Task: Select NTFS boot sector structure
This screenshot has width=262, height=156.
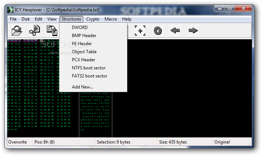Action: coord(93,68)
